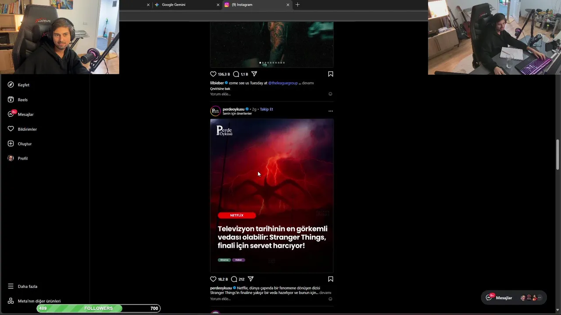Save the perdeoykusu post with bookmark icon

click(x=330, y=279)
